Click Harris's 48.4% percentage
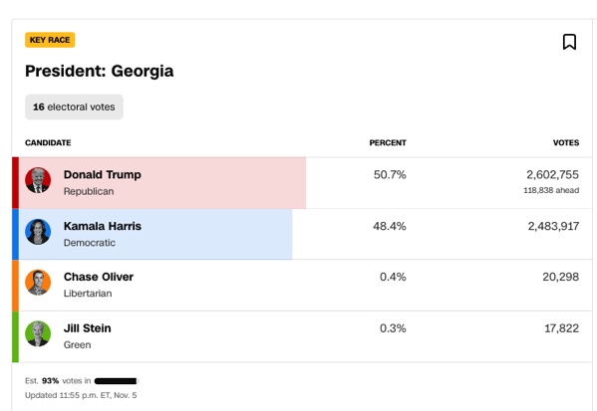Viewport: 597px width, 411px height. coord(389,226)
